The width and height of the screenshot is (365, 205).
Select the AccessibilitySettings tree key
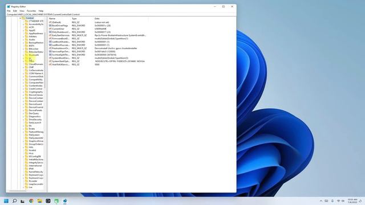[x=36, y=24]
